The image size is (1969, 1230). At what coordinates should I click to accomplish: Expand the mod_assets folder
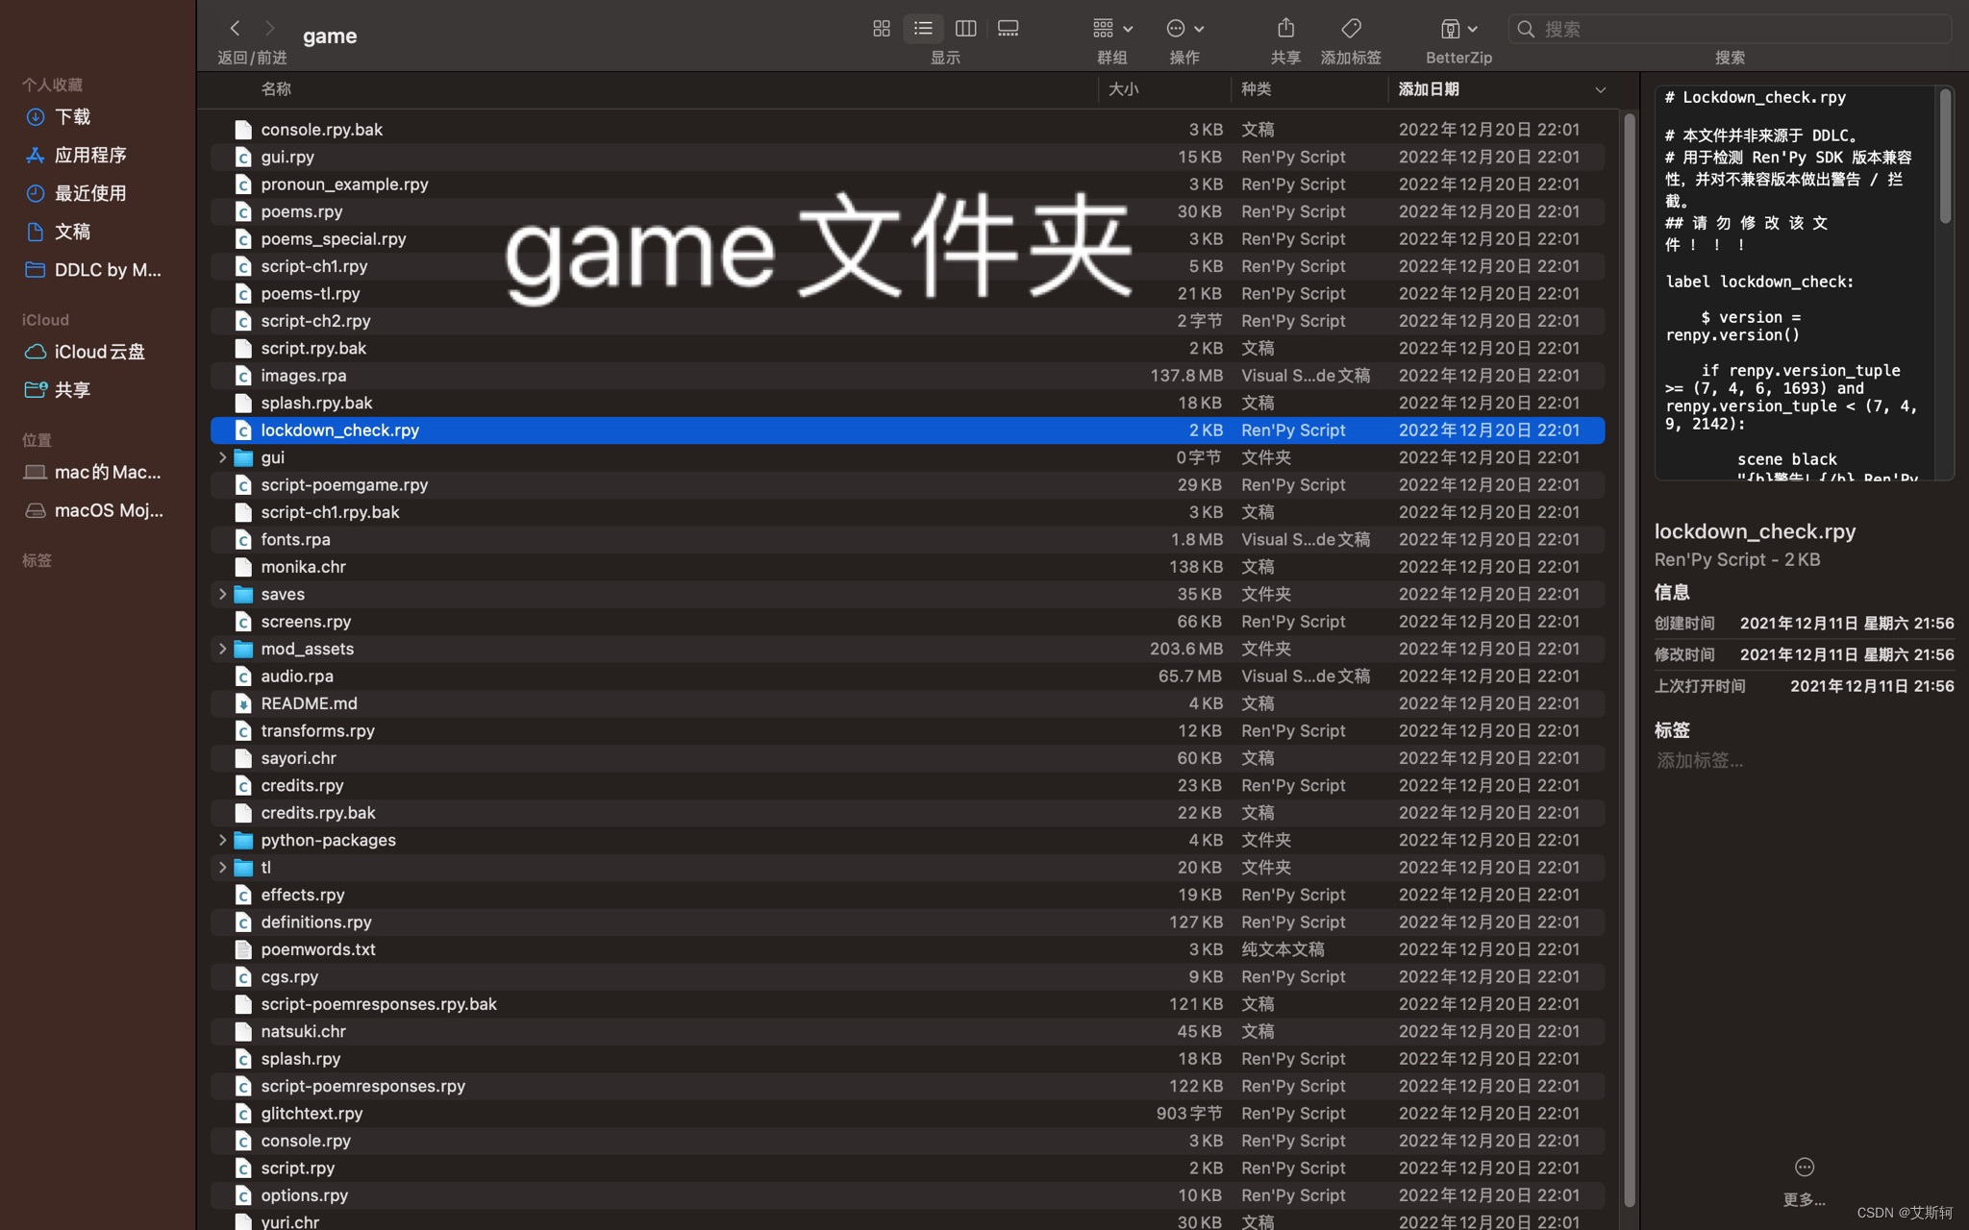pyautogui.click(x=223, y=649)
